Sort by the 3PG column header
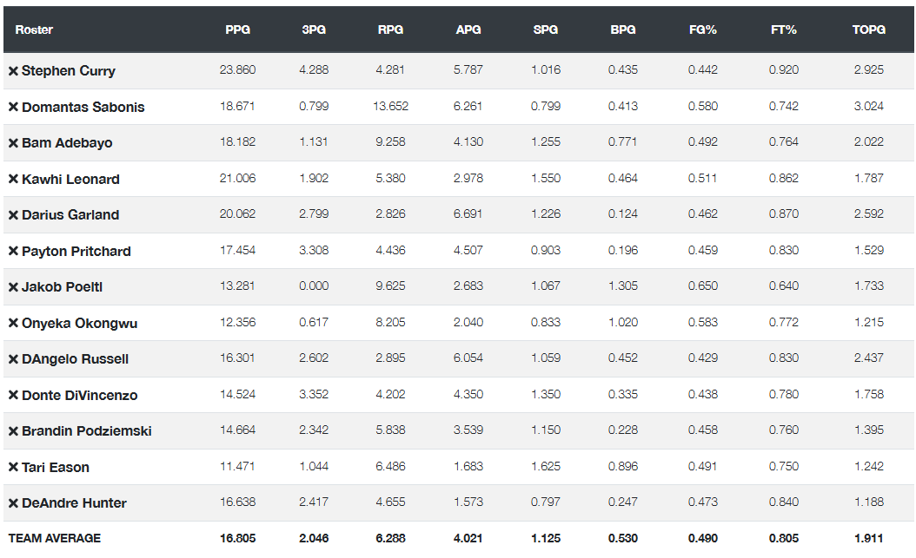The width and height of the screenshot is (916, 558). click(314, 30)
